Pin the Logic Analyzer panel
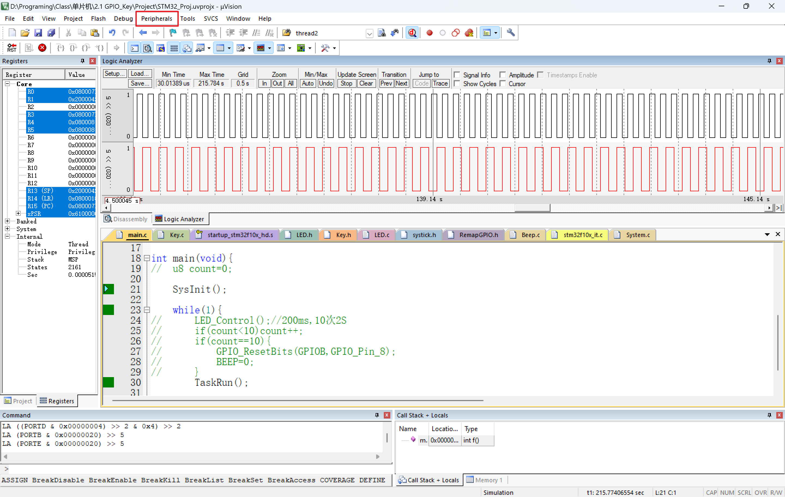This screenshot has height=497, width=785. 769,61
